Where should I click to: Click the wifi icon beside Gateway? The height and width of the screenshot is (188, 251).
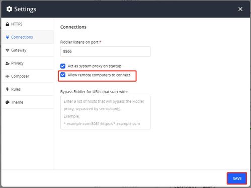point(7,50)
